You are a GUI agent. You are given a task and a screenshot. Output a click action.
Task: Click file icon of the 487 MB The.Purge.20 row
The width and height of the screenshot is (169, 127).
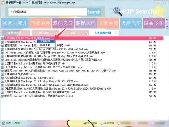[2, 42]
